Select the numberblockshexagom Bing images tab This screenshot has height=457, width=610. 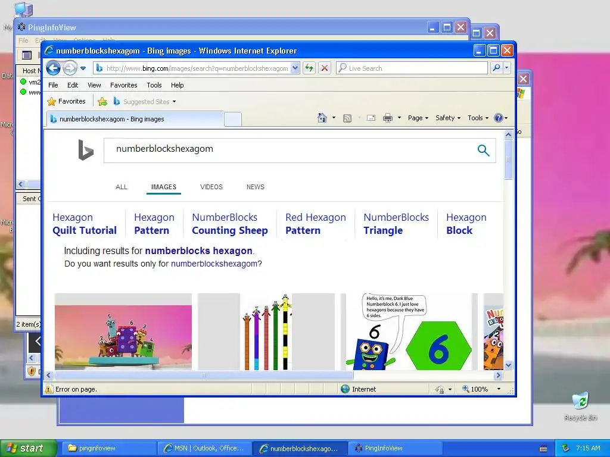(135, 119)
